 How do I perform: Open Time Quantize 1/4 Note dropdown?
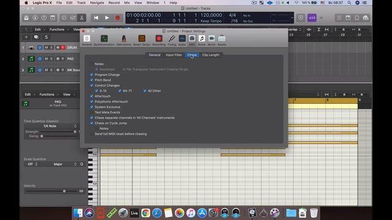pos(51,126)
